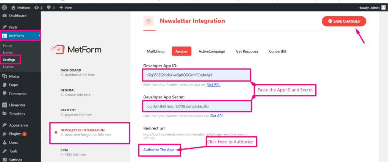
Task: Click the Elementor icon
Action: pos(5,105)
